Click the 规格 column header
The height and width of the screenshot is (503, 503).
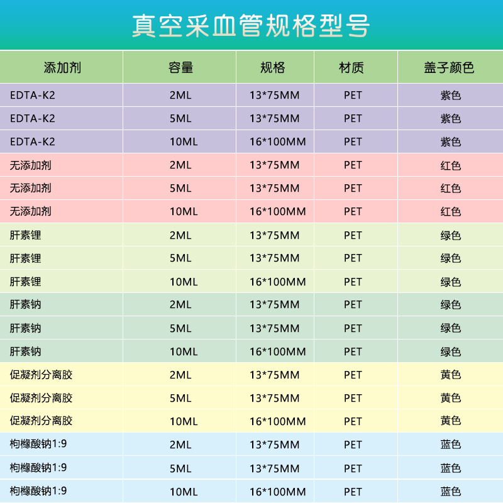coord(273,68)
